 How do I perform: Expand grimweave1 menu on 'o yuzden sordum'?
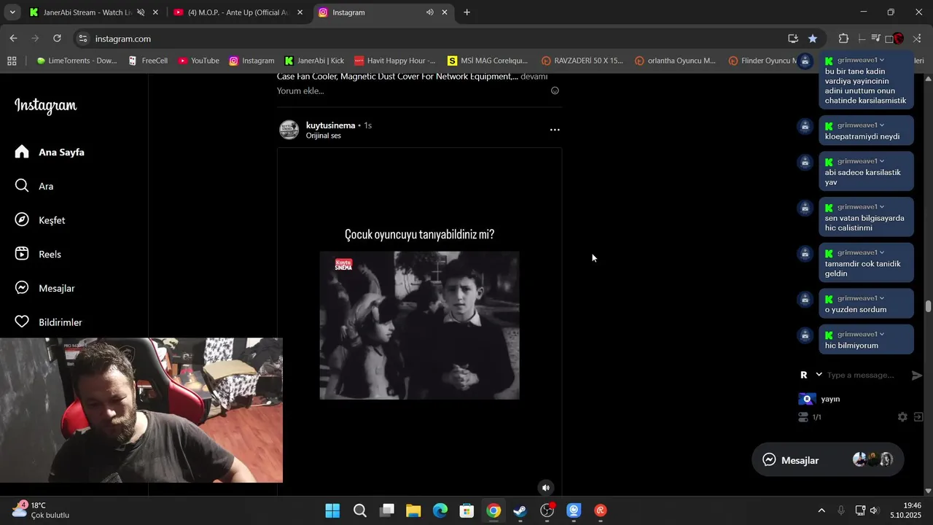(882, 298)
